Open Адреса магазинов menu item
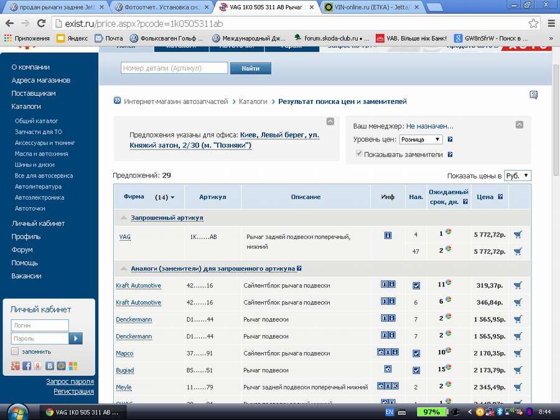Viewport: 560px width, 420px height. click(x=40, y=80)
